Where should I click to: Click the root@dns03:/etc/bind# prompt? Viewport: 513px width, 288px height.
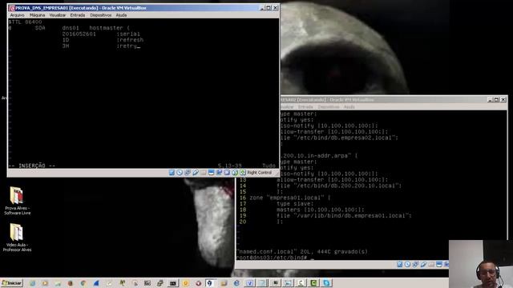coord(271,258)
